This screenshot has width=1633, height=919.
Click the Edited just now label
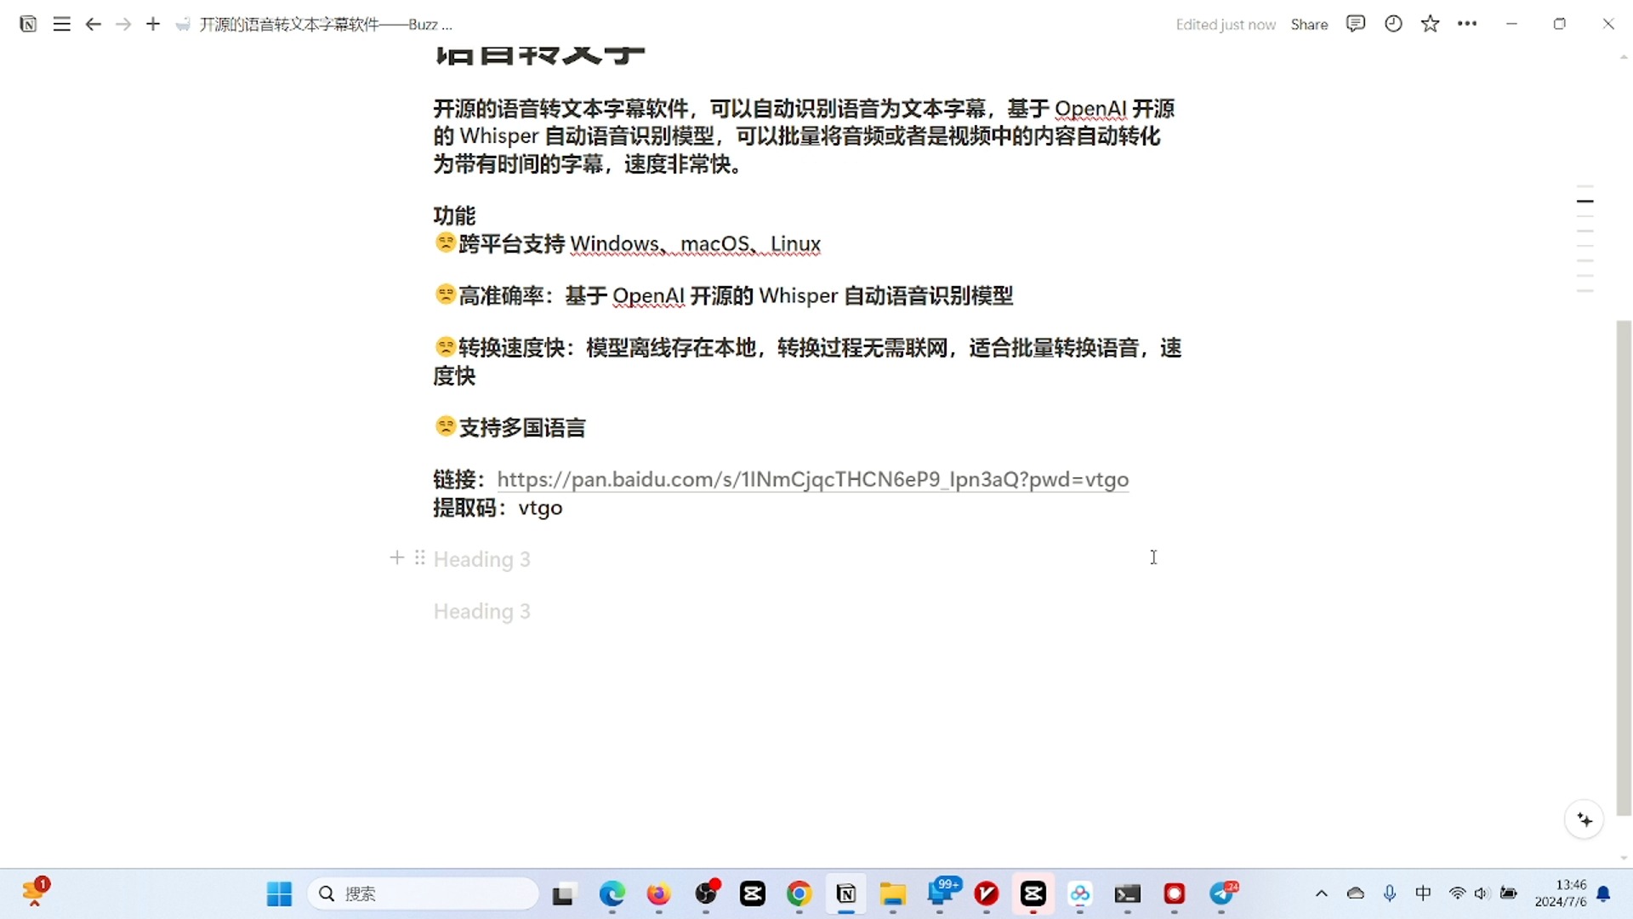point(1226,25)
